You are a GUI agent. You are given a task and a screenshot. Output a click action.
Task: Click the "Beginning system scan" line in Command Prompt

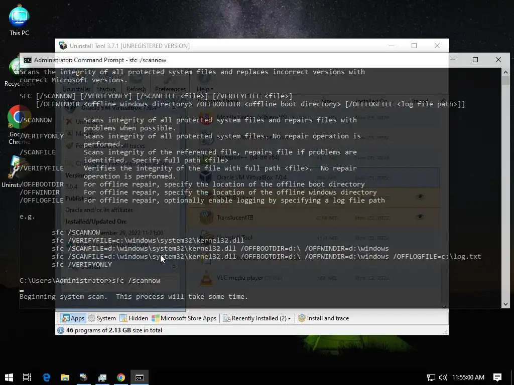point(134,297)
